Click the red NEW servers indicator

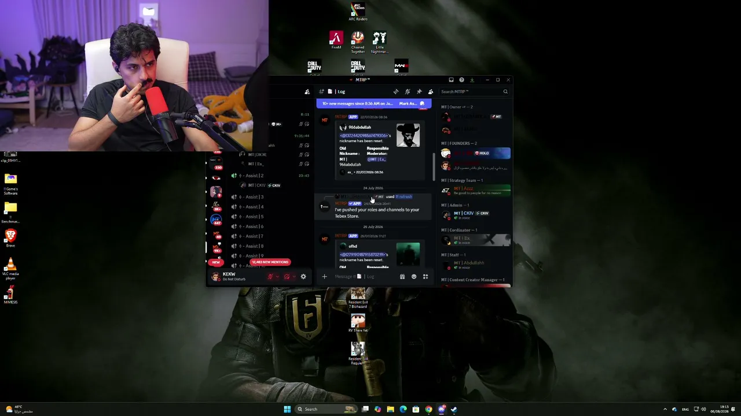pyautogui.click(x=216, y=262)
